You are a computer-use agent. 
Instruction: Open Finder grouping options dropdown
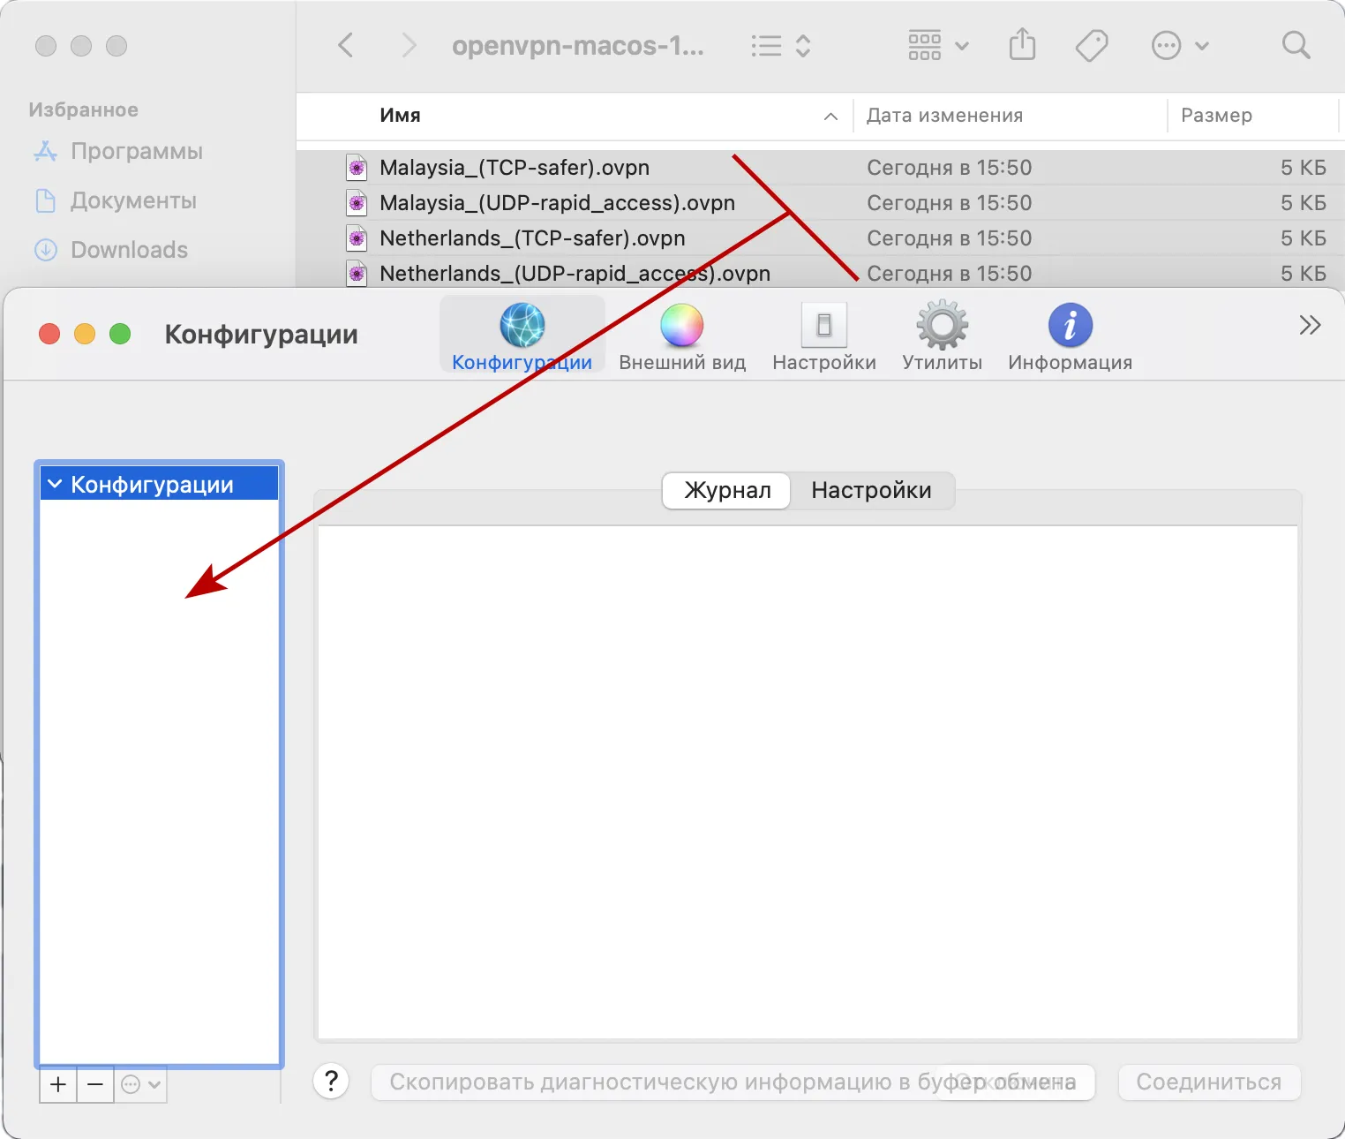937,45
